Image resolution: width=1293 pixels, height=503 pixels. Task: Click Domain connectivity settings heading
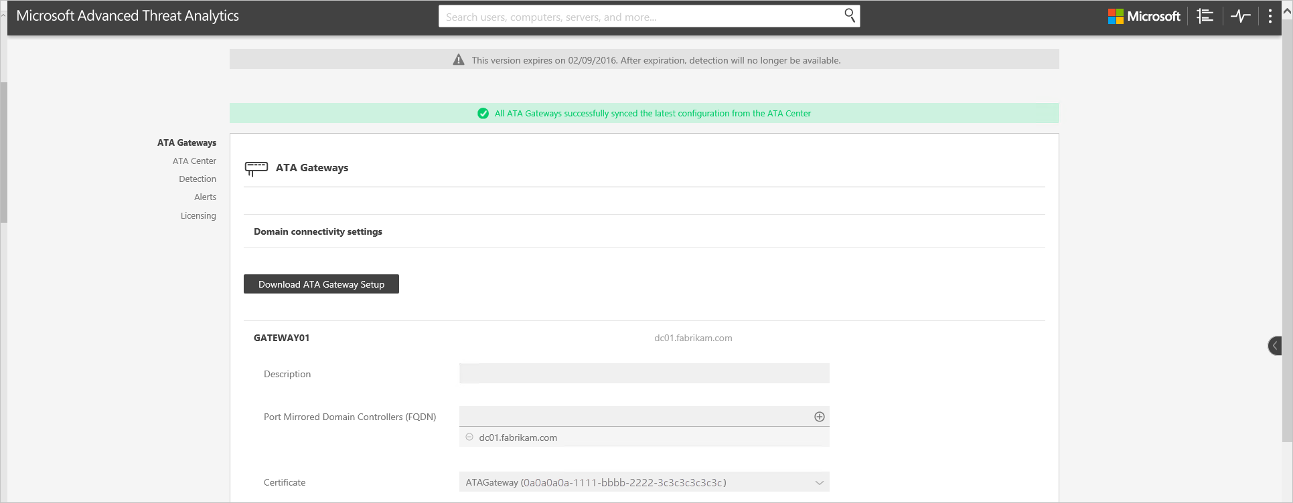pos(318,231)
